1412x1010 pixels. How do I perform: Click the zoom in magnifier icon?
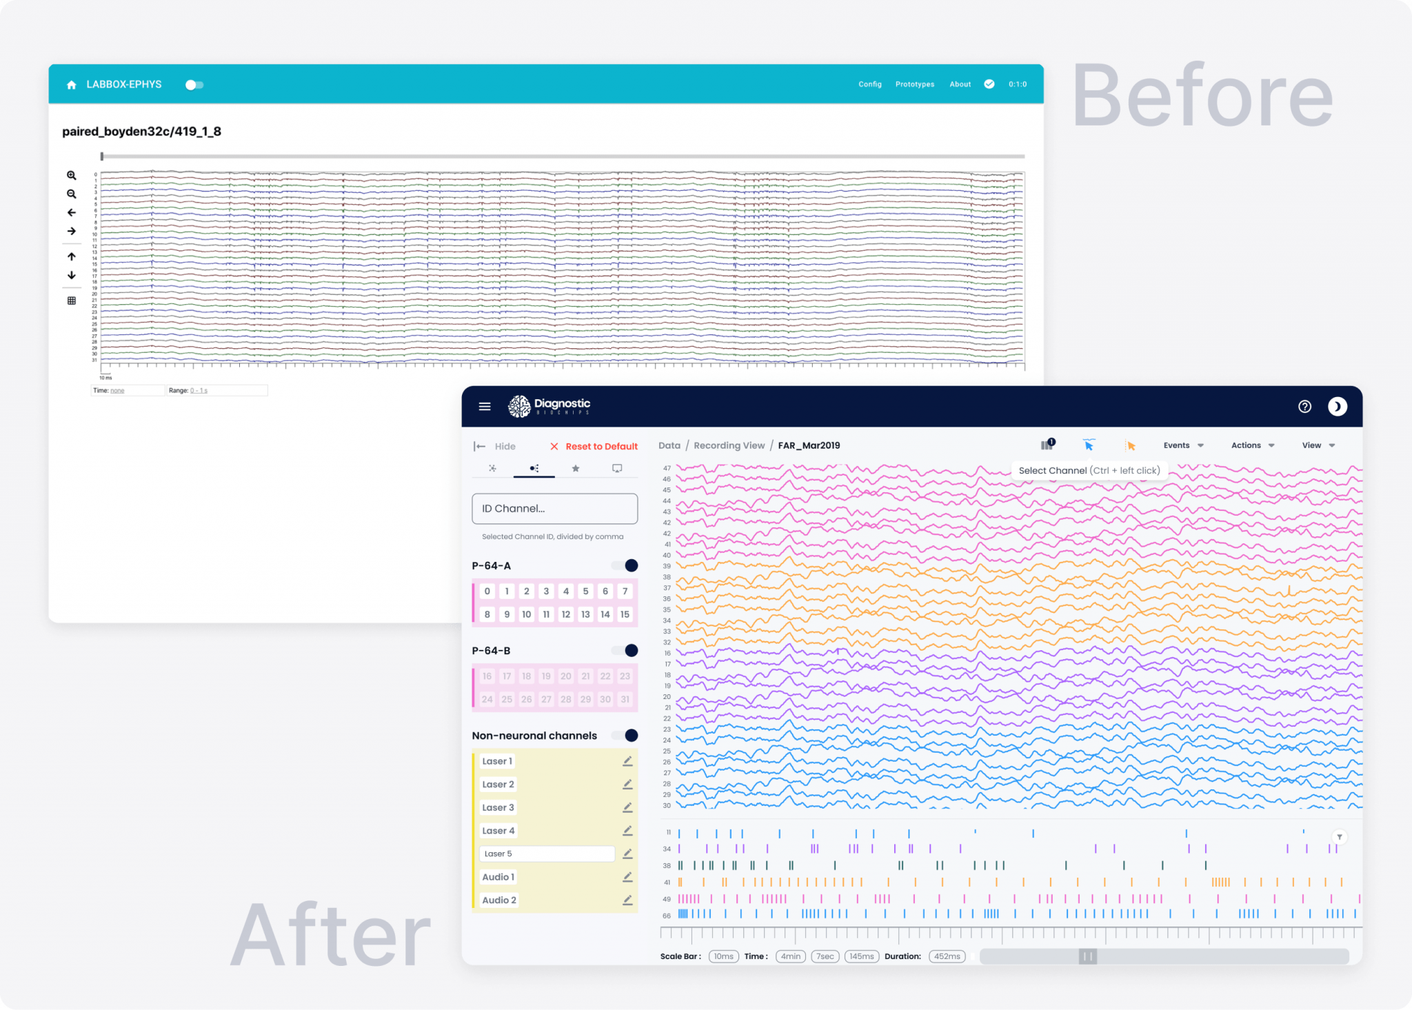pyautogui.click(x=72, y=176)
